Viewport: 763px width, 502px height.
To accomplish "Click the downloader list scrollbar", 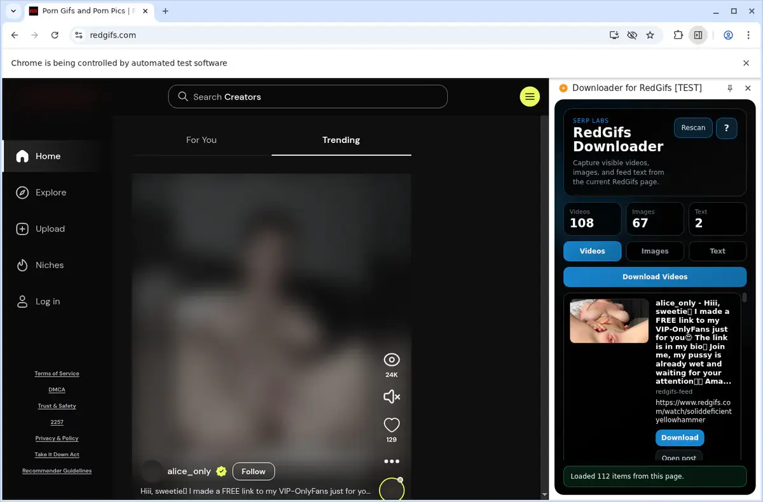I will (744, 297).
